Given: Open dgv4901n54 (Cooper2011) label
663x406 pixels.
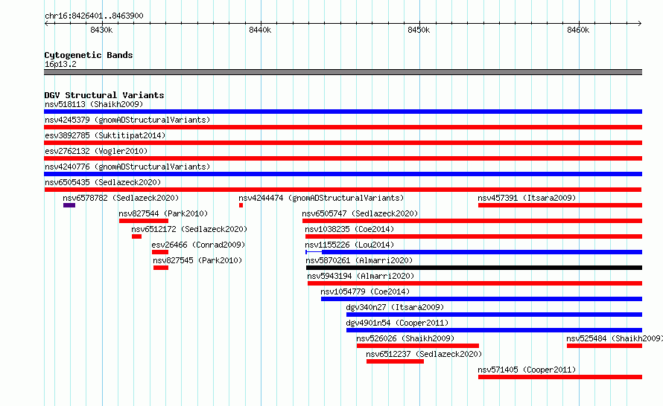Looking at the screenshot, I should point(397,323).
